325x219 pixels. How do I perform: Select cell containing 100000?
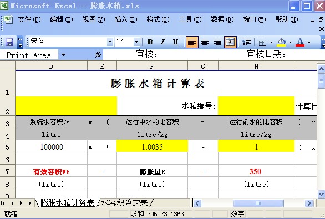52,147
